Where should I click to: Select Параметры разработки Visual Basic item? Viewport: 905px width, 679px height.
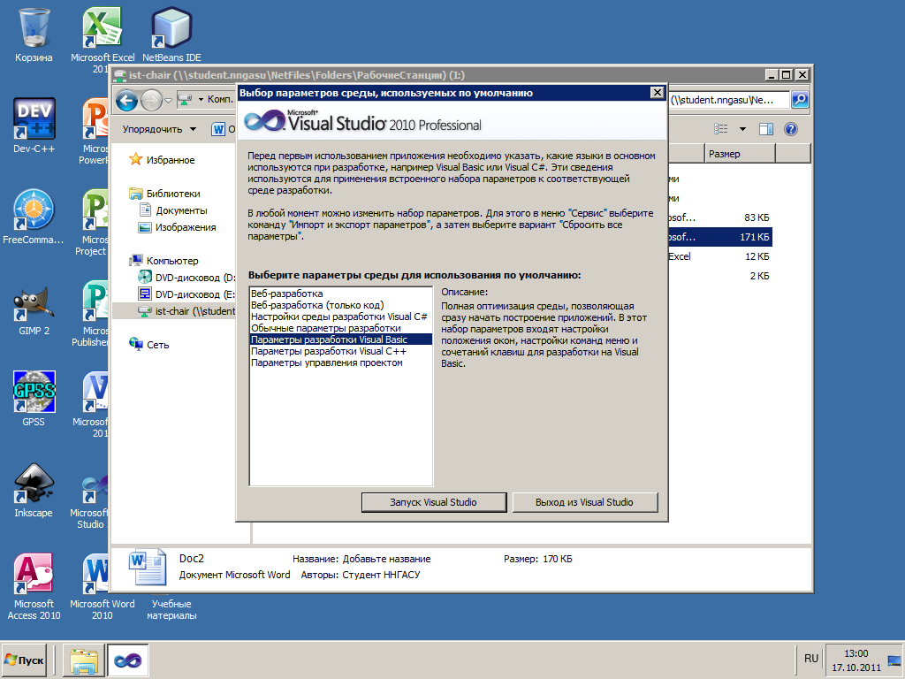pyautogui.click(x=341, y=339)
